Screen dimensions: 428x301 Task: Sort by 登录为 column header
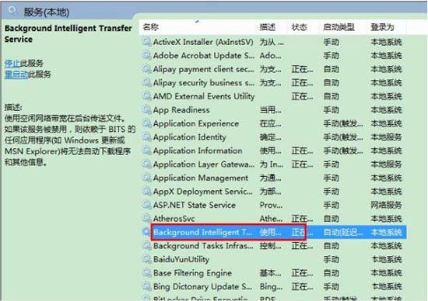pos(382,27)
